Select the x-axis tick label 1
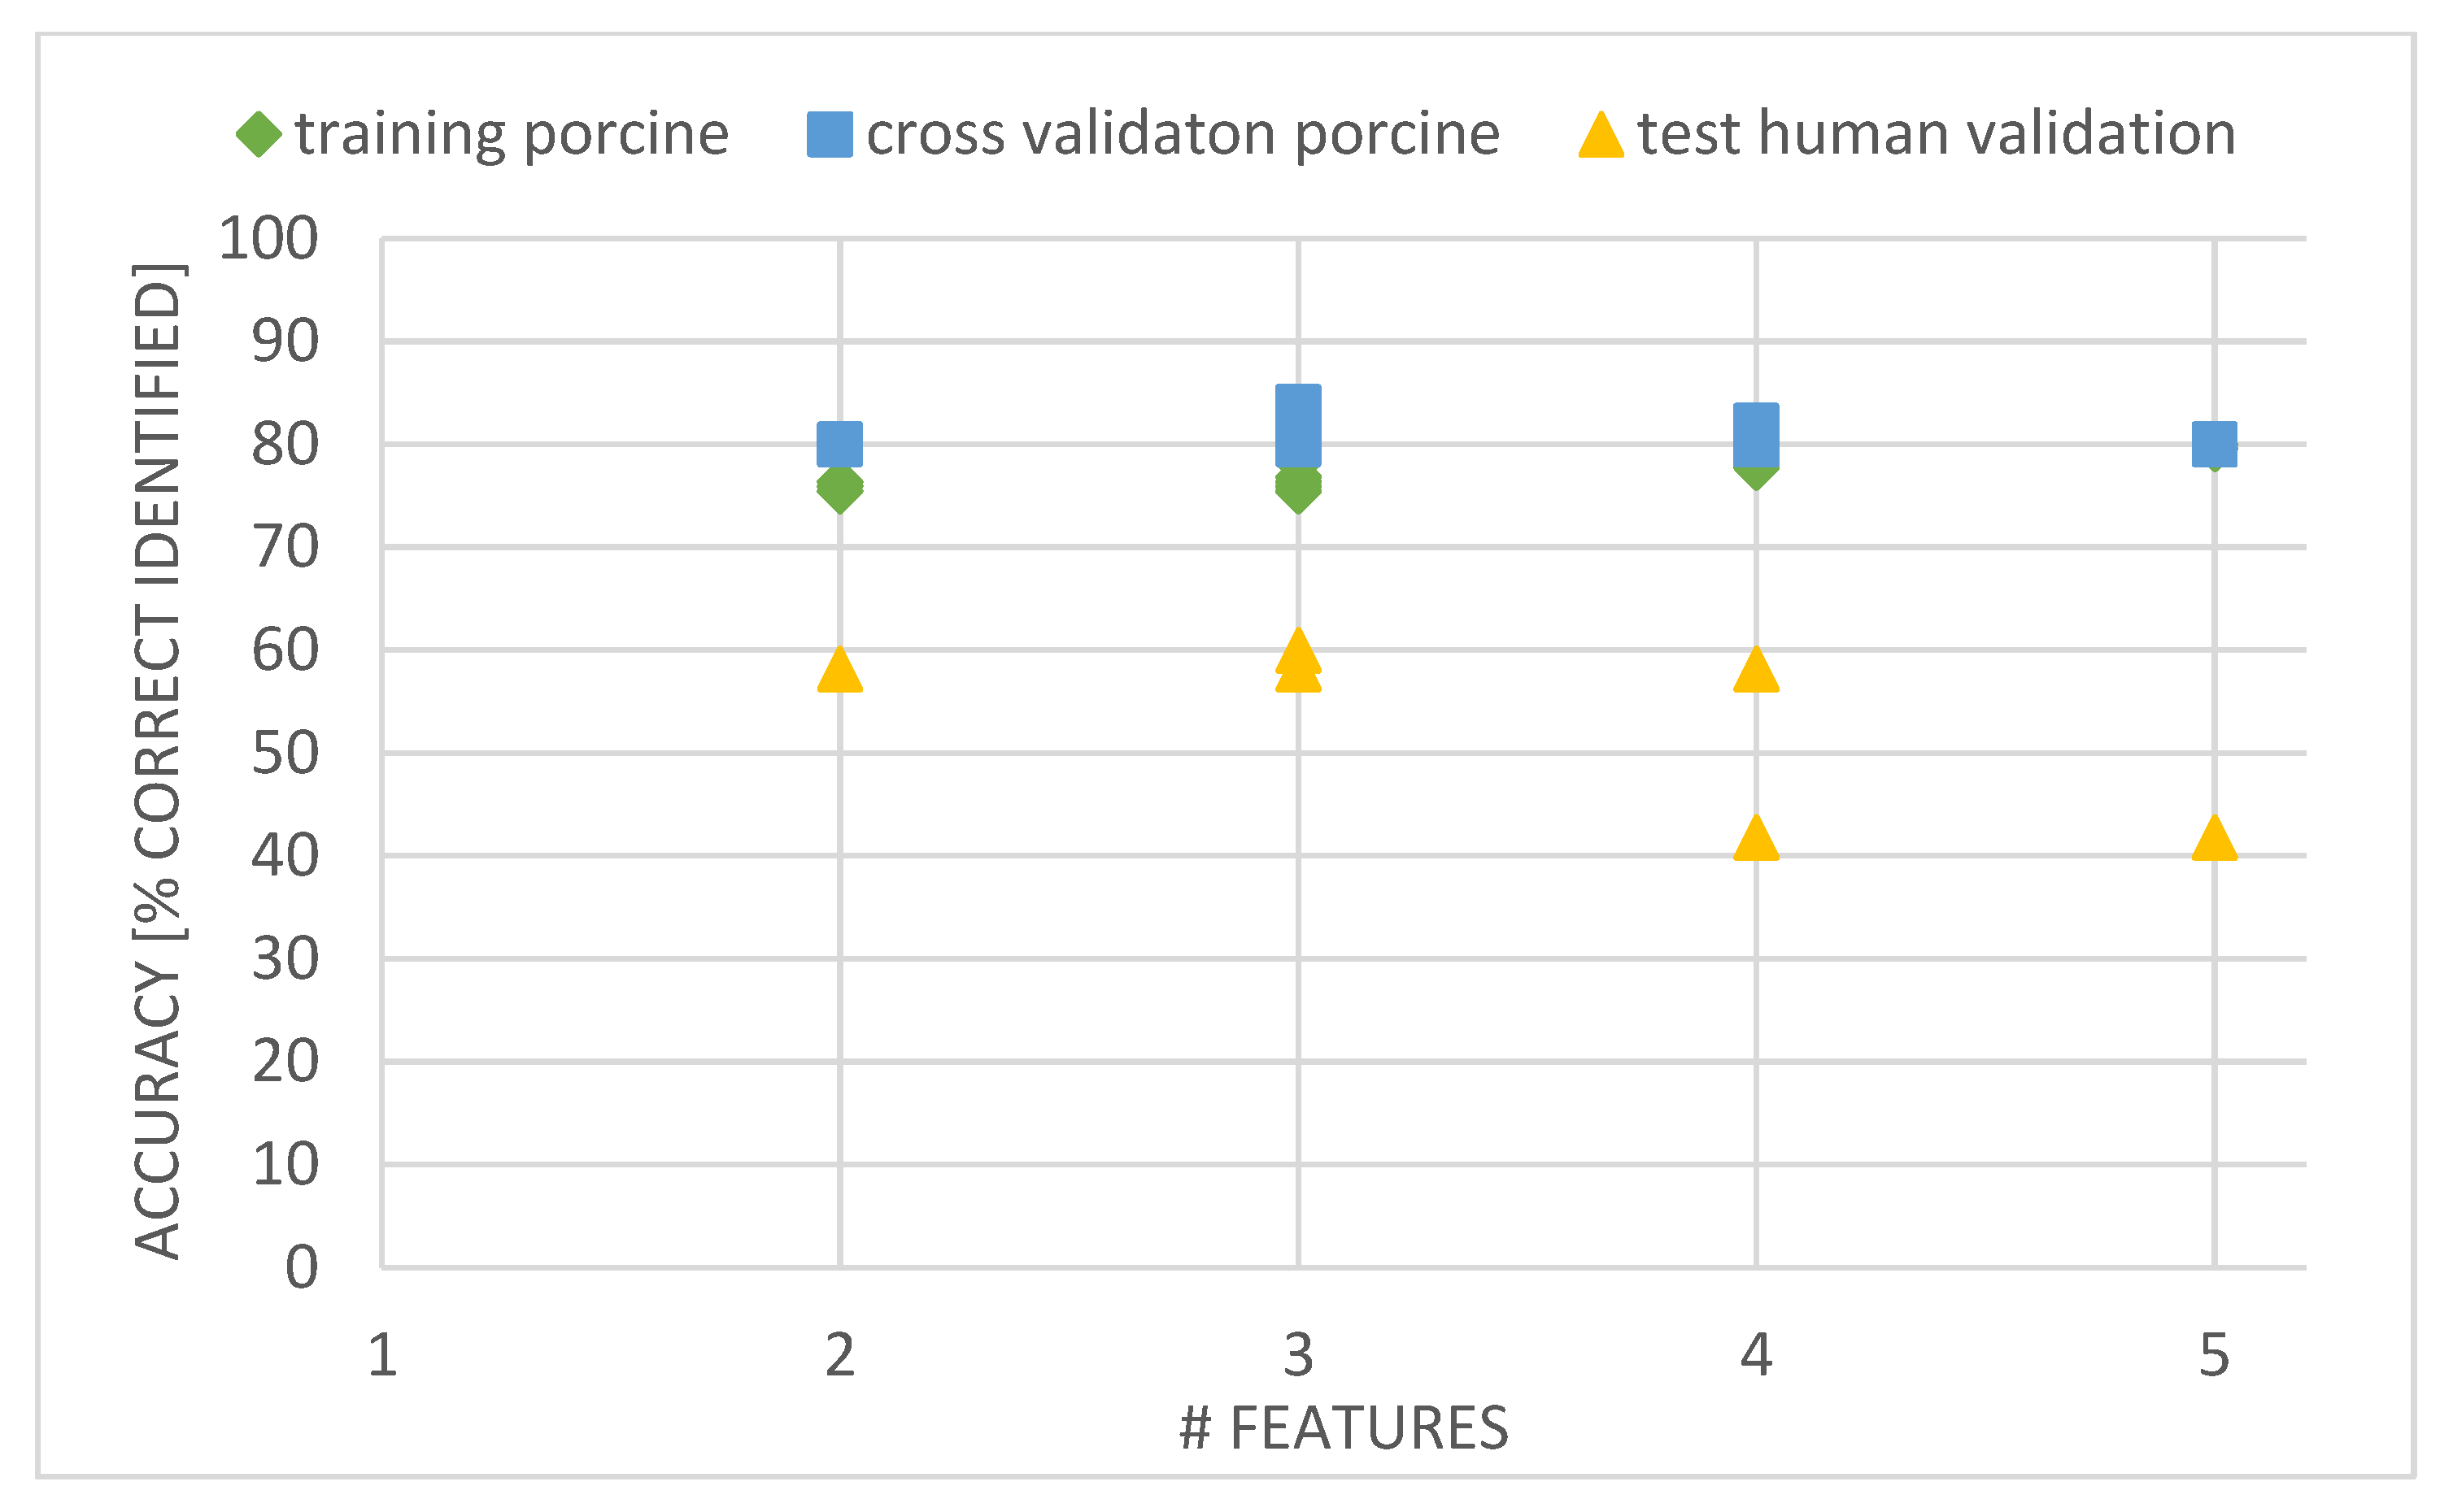This screenshot has width=2453, height=1512. tap(382, 1356)
